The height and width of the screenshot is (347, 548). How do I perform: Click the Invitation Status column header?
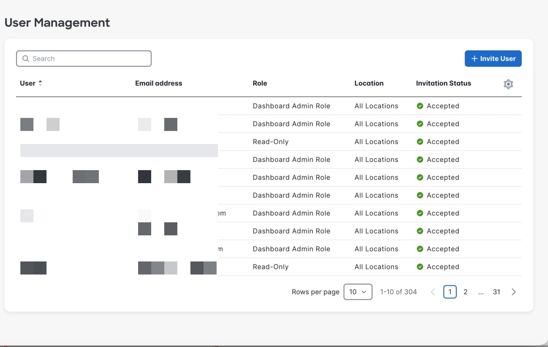(x=443, y=83)
